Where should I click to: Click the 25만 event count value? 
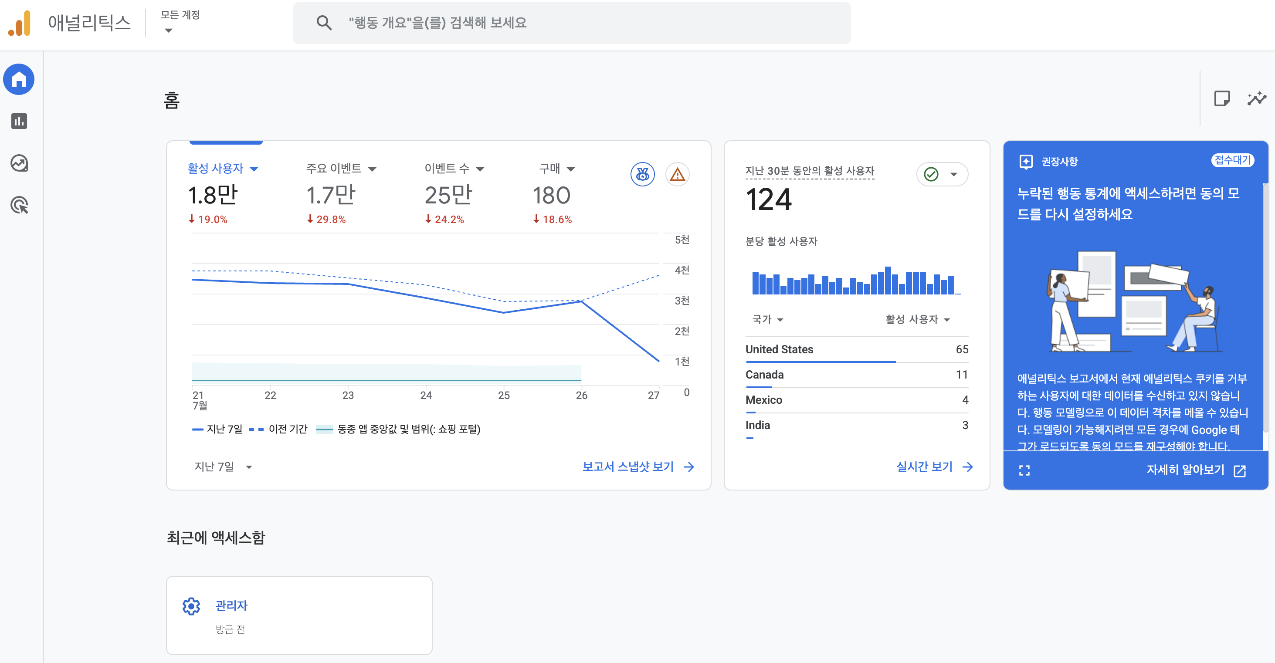pos(448,196)
